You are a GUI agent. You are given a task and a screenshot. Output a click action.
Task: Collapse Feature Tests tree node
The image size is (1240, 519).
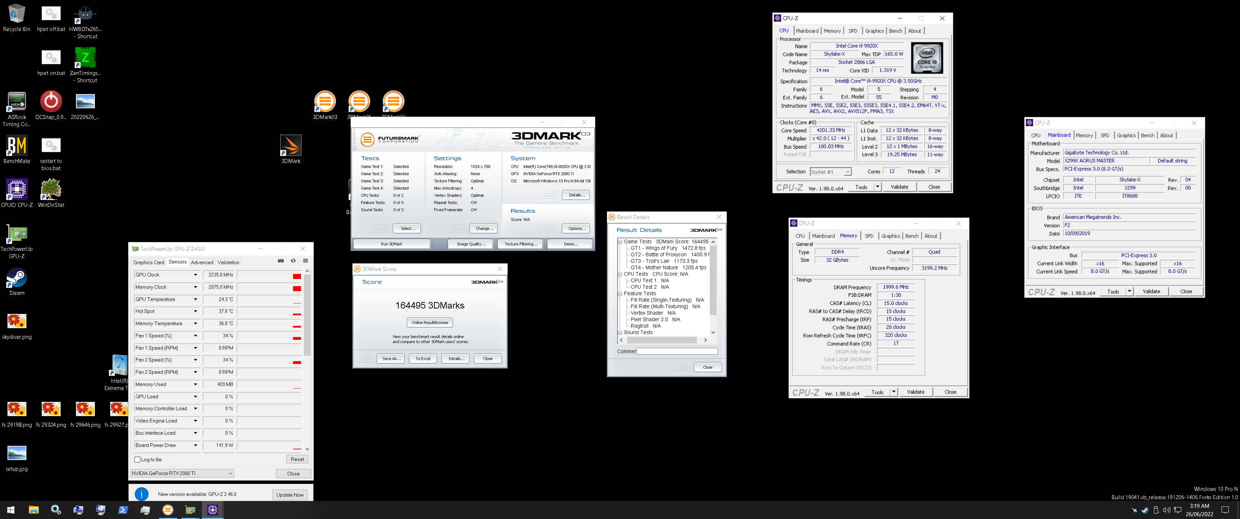pos(620,293)
